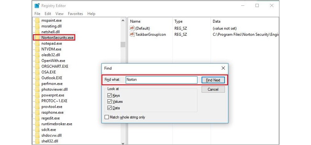311x145 pixels.
Task: Open the Favorites menu
Action: click(x=75, y=14)
